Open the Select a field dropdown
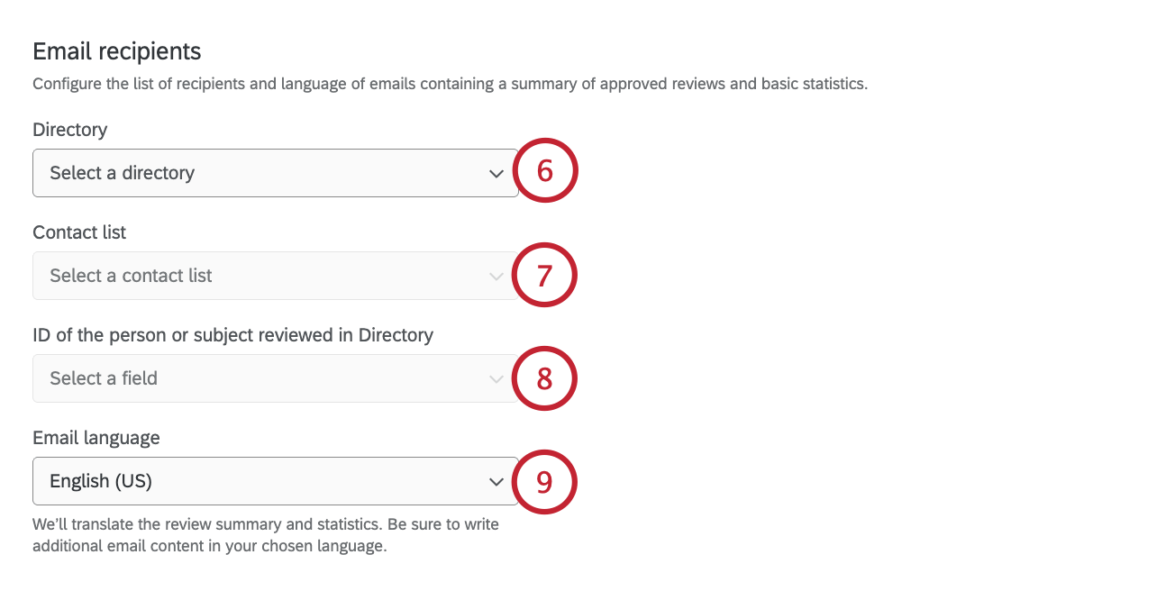This screenshot has height=591, width=1175. [275, 378]
